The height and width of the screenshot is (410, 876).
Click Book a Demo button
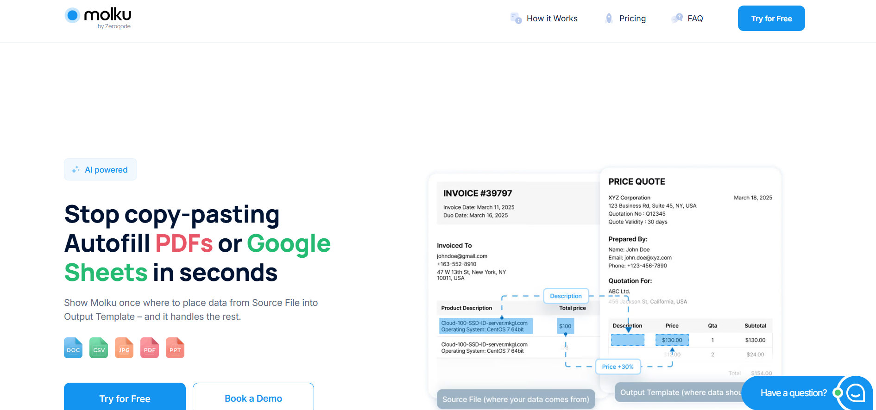pyautogui.click(x=253, y=397)
